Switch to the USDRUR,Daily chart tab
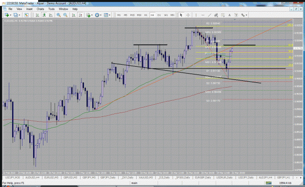Viewport: 305px width, 187px height. [224, 177]
